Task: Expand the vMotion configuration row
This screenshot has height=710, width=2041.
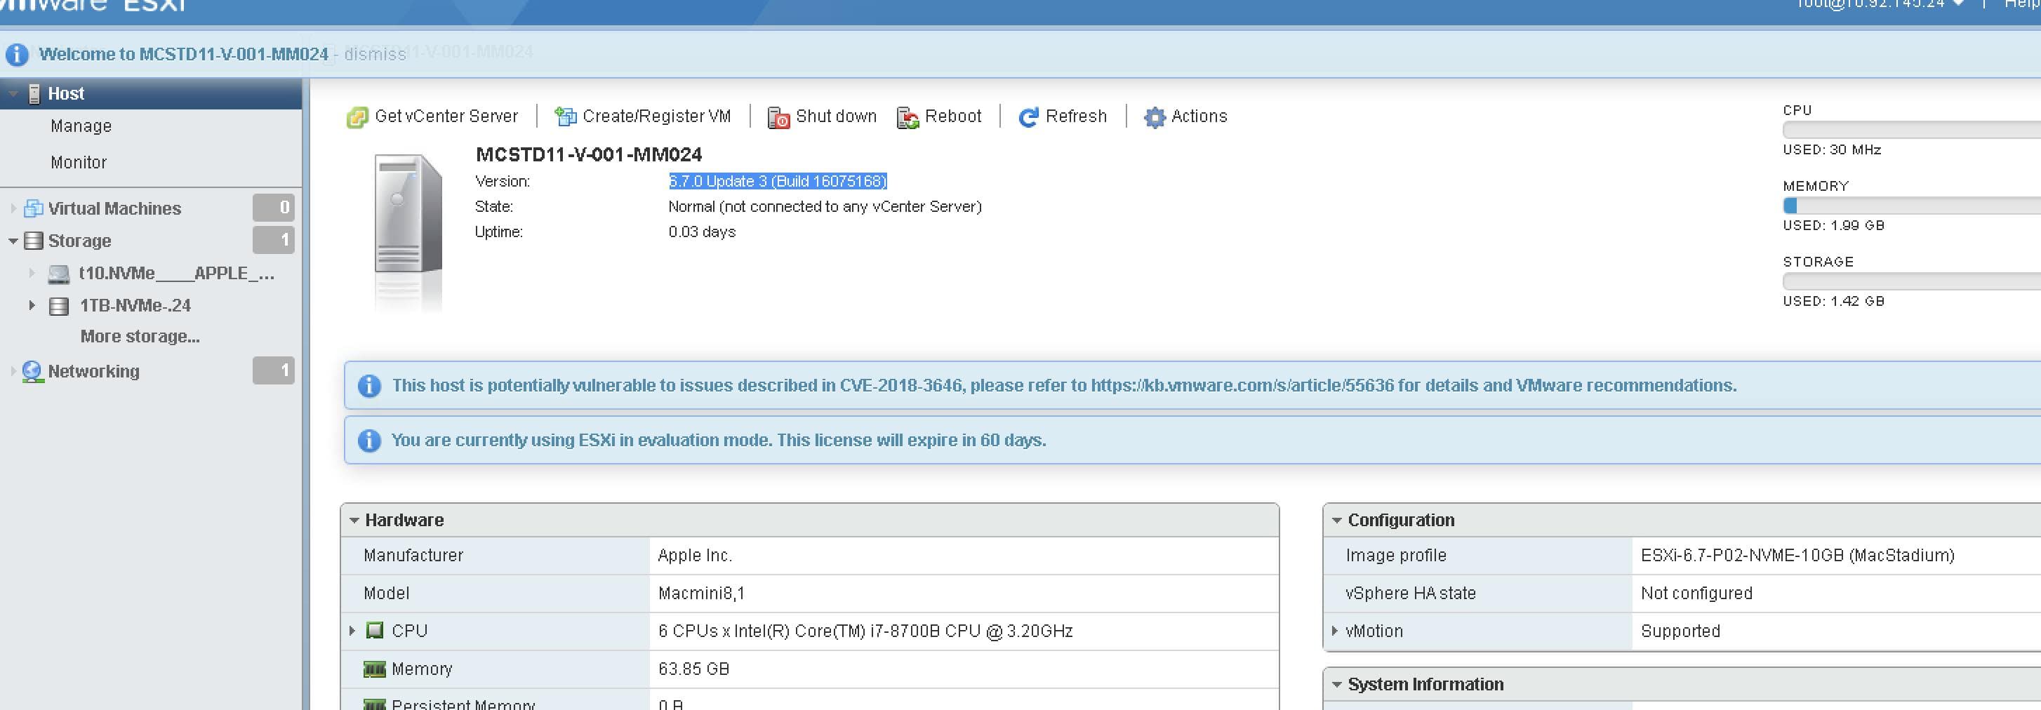Action: pos(1335,631)
